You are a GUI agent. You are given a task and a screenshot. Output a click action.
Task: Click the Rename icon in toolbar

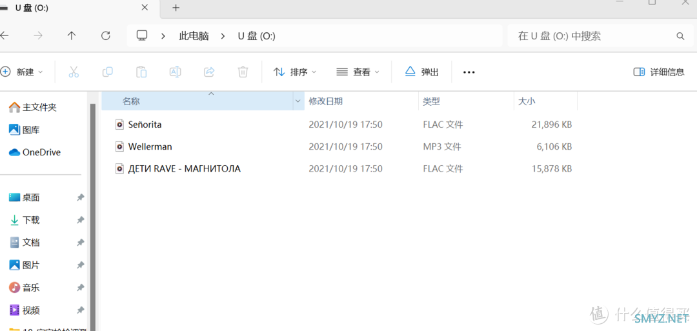(x=175, y=72)
